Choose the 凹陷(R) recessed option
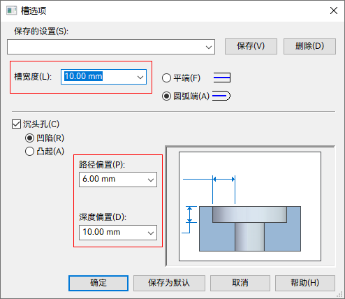Screen dimensions: 345x299 coord(29,138)
